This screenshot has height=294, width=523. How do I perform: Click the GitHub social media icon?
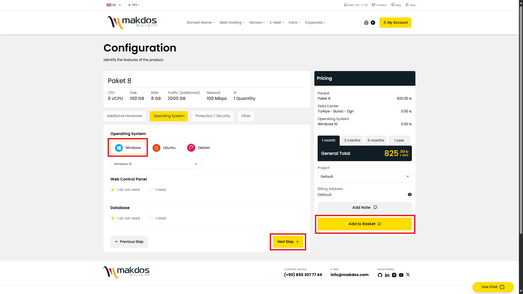click(x=380, y=275)
